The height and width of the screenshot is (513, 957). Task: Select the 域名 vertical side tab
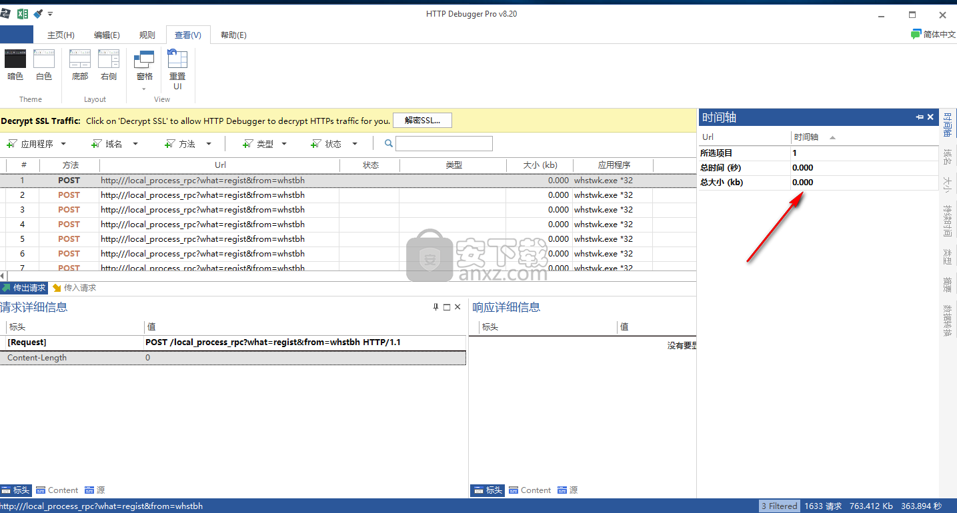click(948, 157)
